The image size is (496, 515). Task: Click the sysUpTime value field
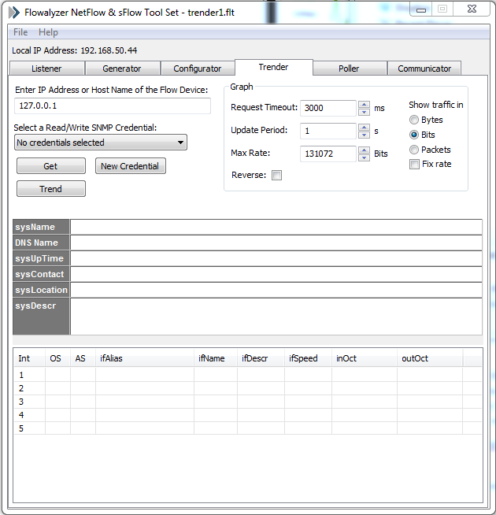point(276,258)
